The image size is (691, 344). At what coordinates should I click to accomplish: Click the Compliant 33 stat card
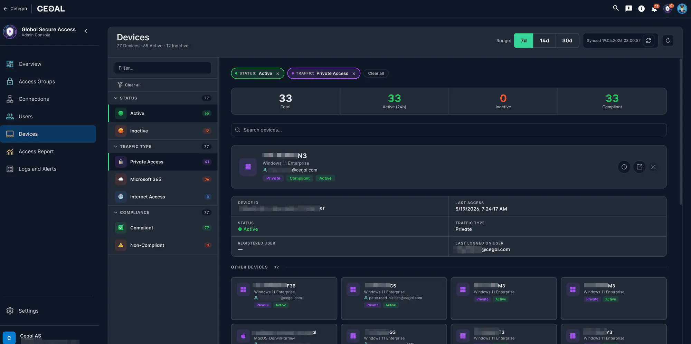coord(612,101)
